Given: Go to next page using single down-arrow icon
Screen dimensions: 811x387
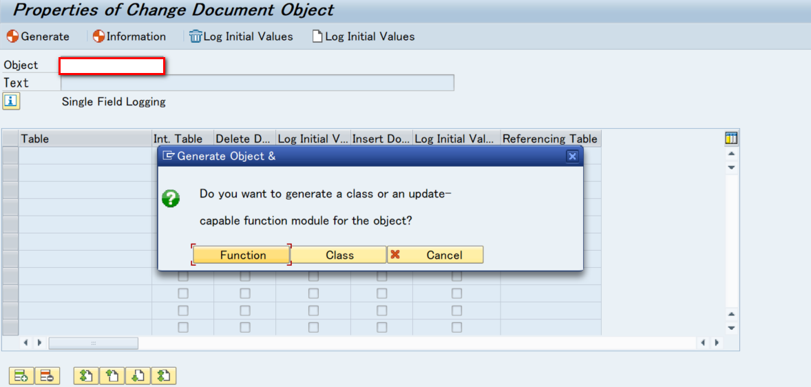Looking at the screenshot, I should tap(138, 375).
